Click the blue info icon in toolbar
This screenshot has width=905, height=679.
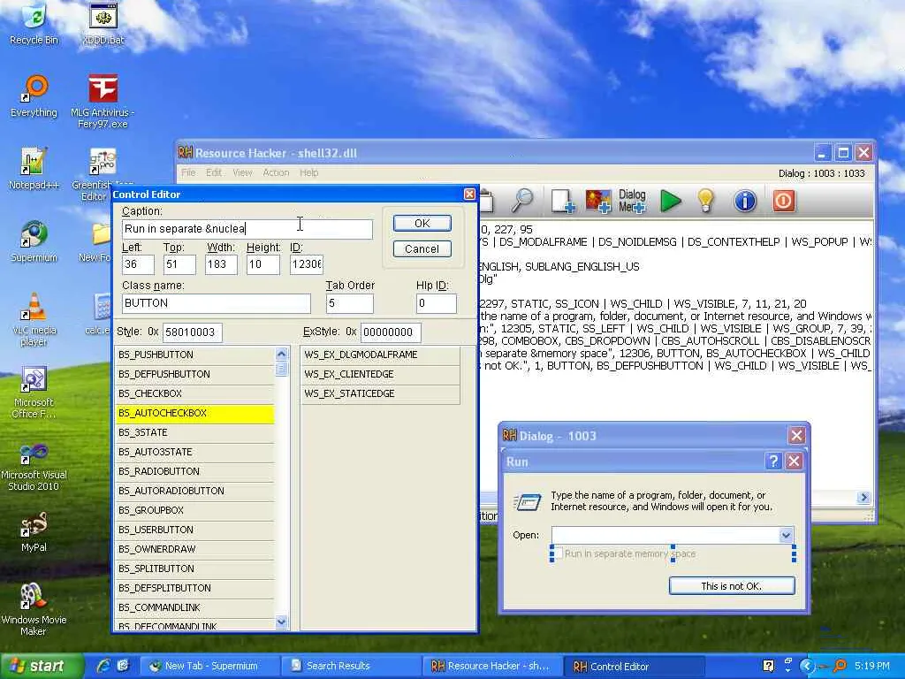tap(745, 201)
